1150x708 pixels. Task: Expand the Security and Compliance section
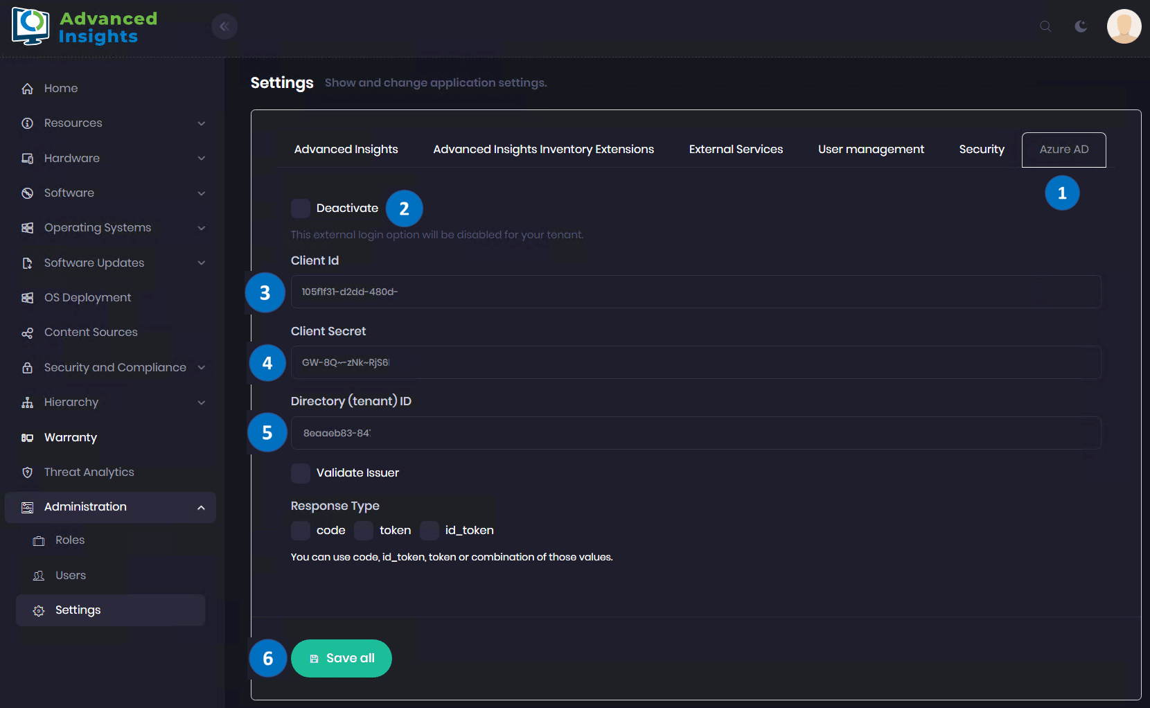click(x=201, y=368)
